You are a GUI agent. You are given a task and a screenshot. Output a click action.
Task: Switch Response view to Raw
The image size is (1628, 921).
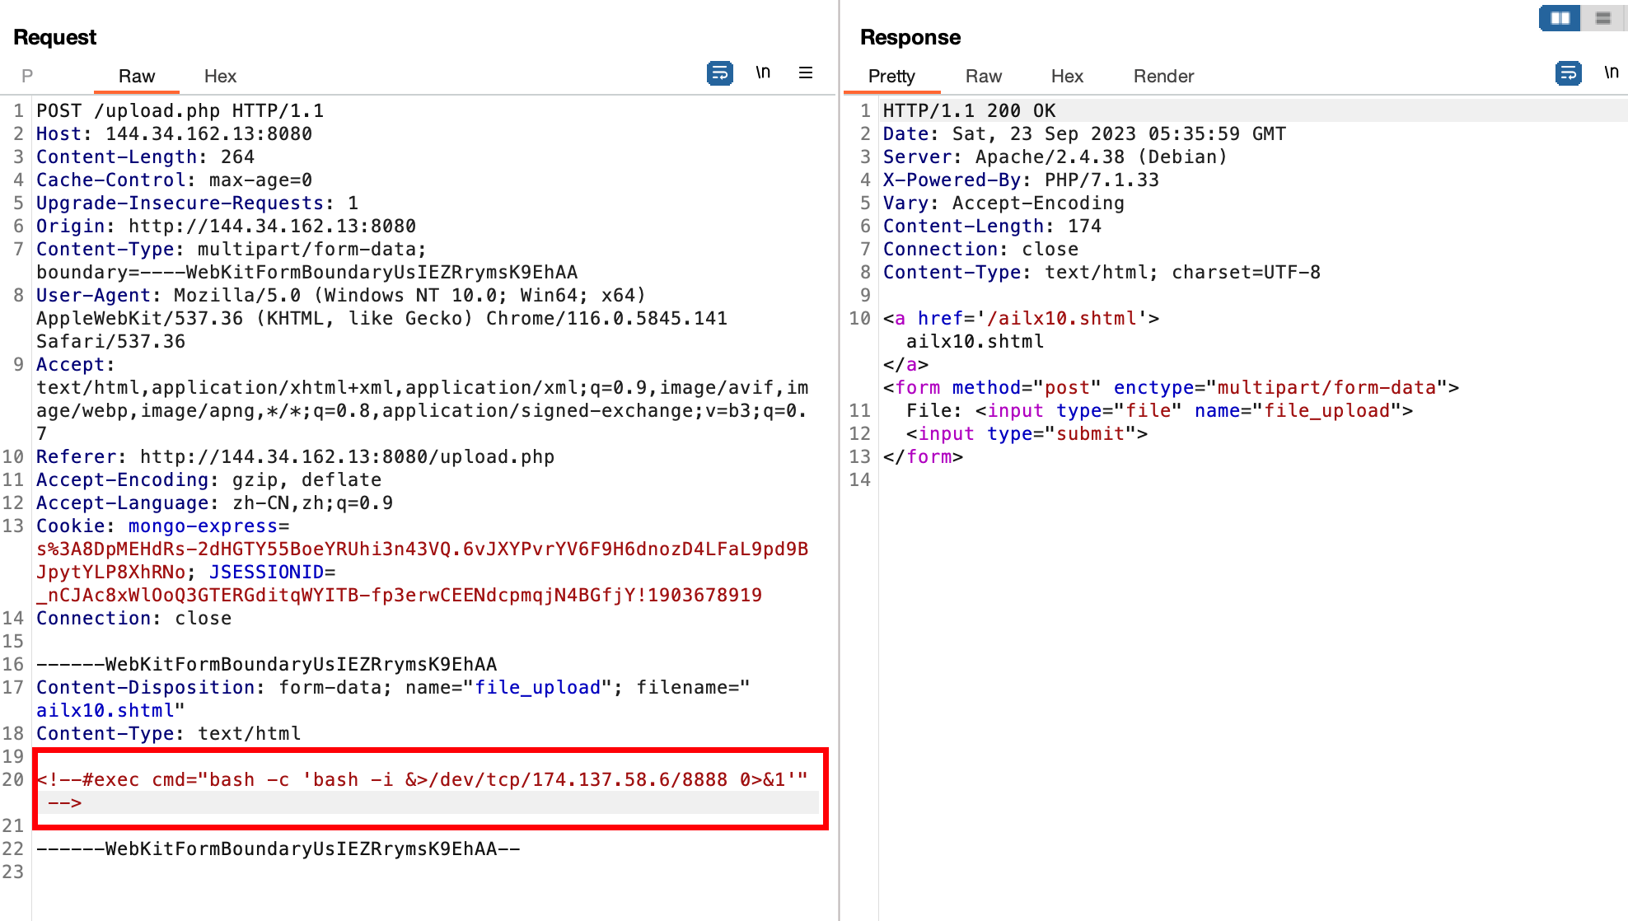983,76
